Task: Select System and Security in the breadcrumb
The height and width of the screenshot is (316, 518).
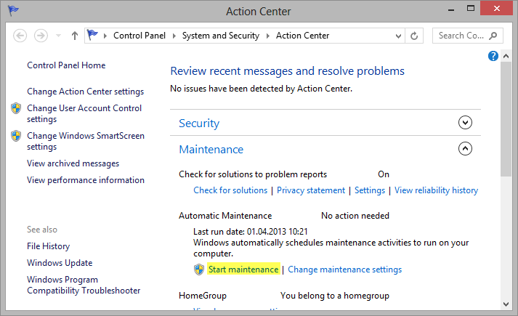Action: pos(221,36)
